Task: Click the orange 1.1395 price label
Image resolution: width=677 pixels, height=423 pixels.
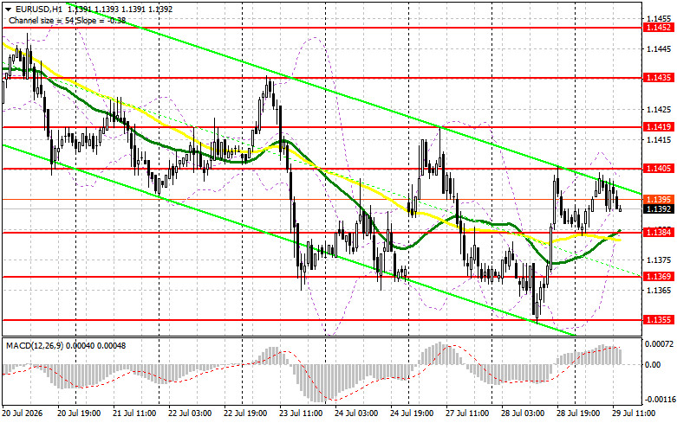Action: [x=658, y=200]
